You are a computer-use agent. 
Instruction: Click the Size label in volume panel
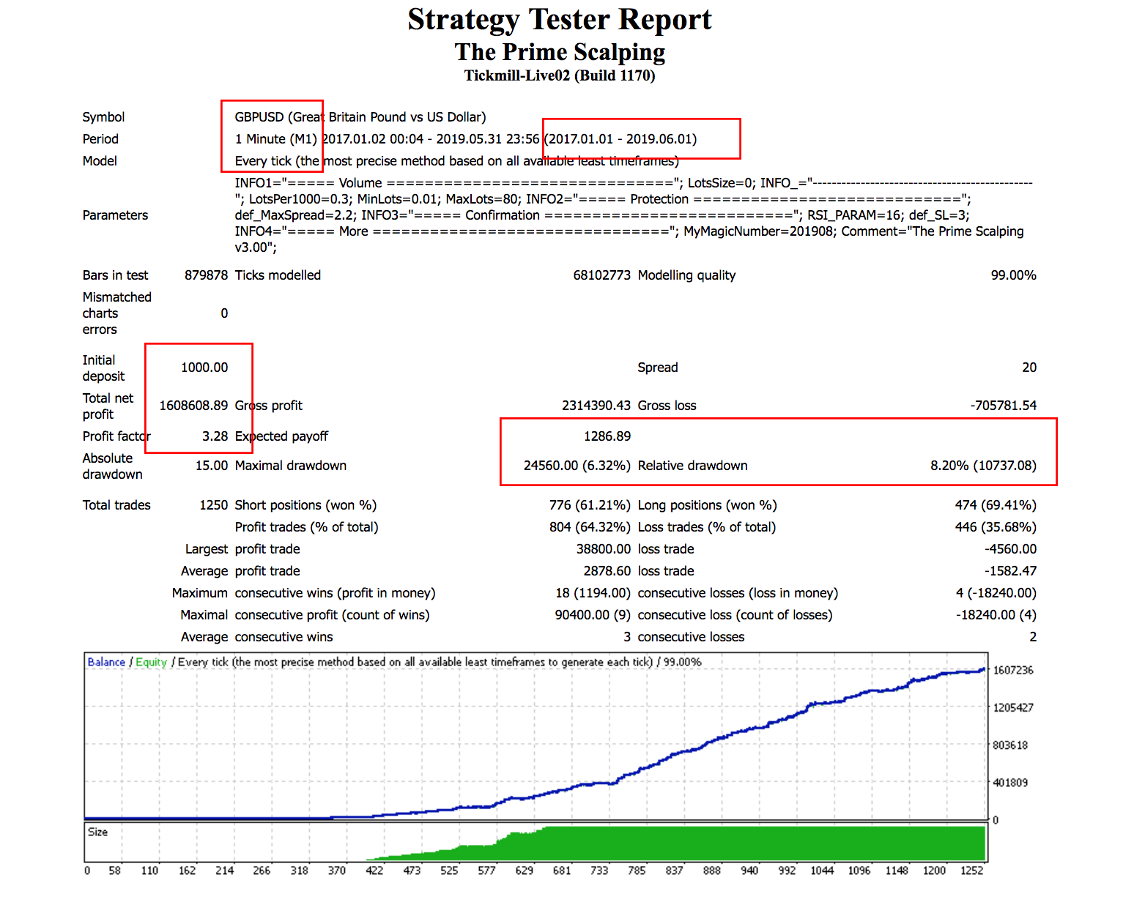(97, 832)
